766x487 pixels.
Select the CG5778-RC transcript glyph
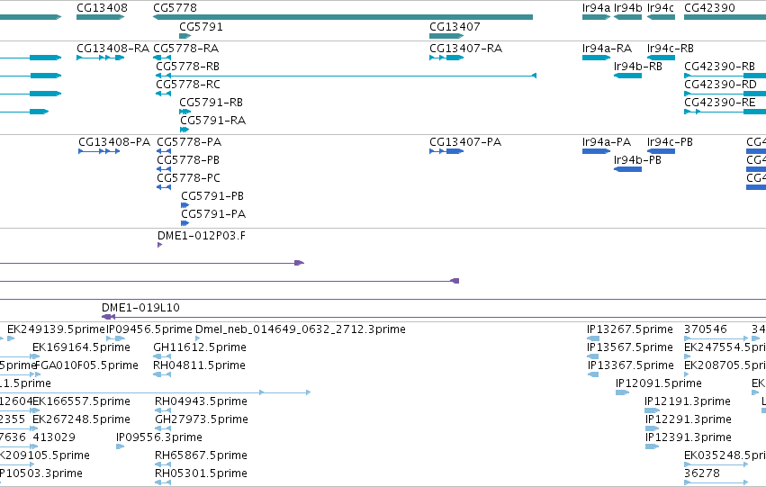point(163,94)
